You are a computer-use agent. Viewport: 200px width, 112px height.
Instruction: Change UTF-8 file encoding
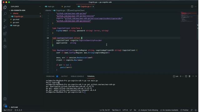tap(125, 110)
